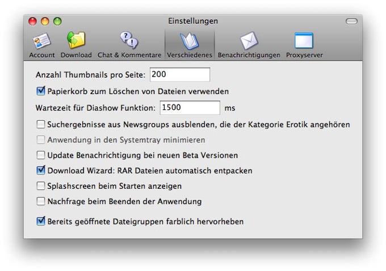Enable Splashscreen beim Starten anzeigen
Image resolution: width=386 pixels, height=271 pixels.
click(41, 186)
